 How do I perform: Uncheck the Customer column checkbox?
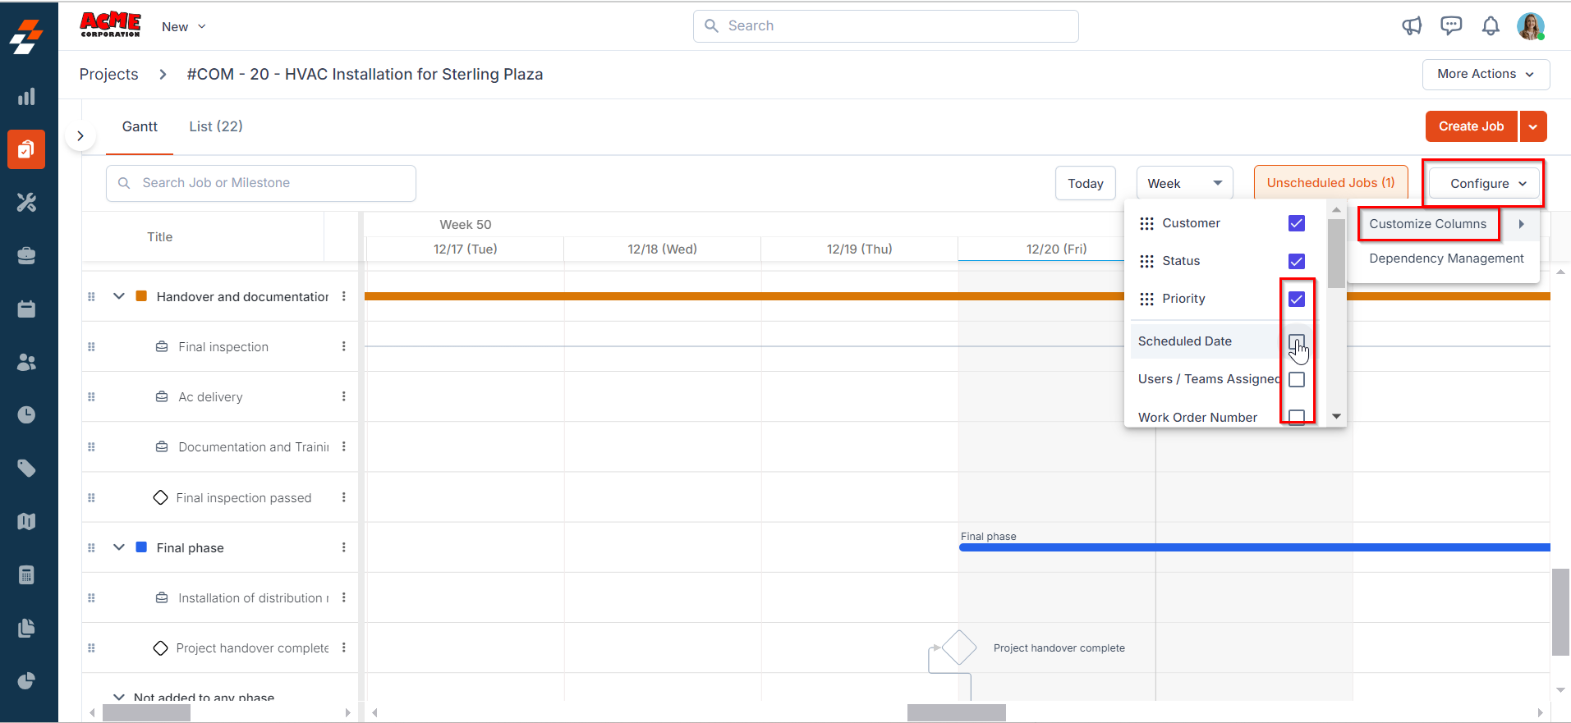[1297, 223]
